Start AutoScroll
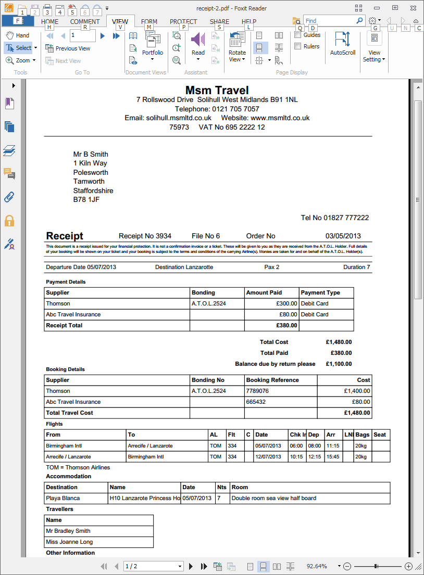 (x=343, y=43)
